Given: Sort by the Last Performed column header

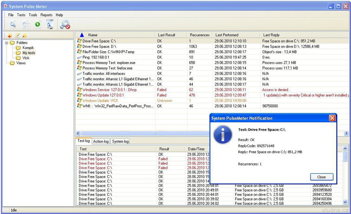Looking at the screenshot, I should click(227, 35).
